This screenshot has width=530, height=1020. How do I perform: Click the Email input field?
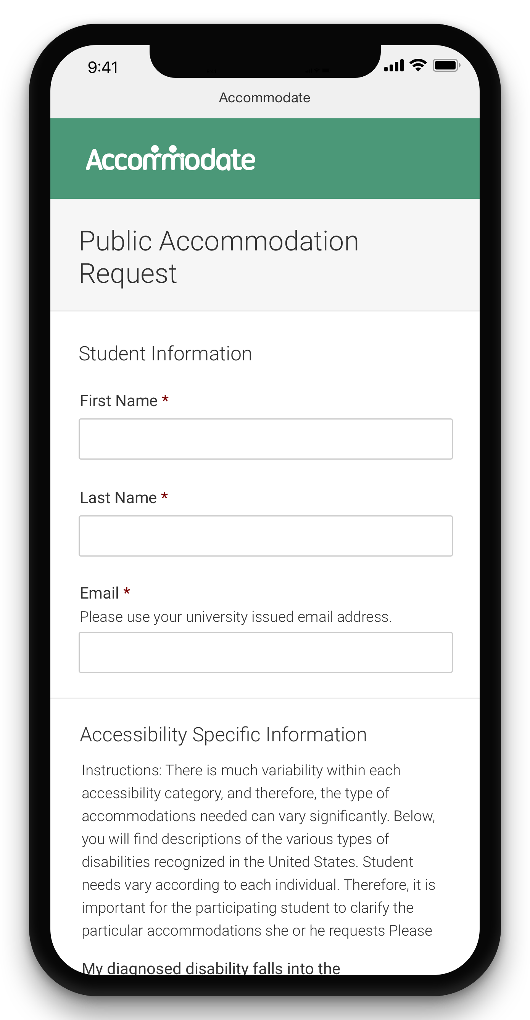(265, 652)
